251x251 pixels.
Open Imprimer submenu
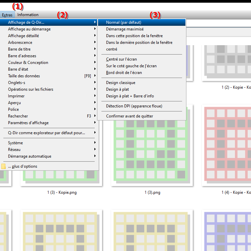49,96
